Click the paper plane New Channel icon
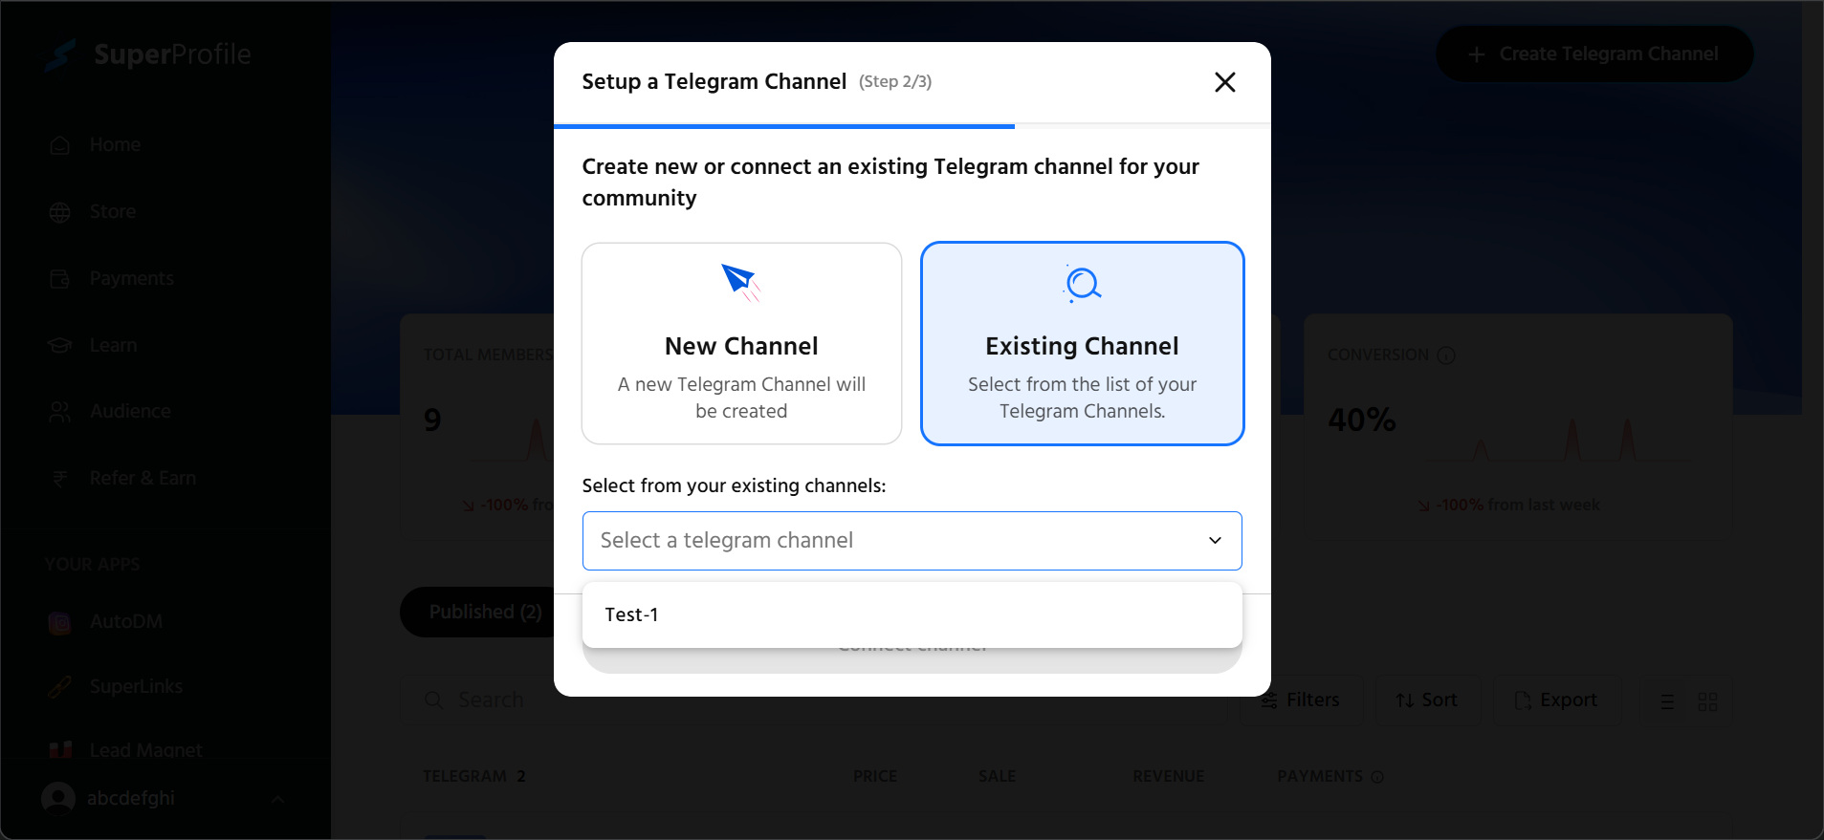 coord(740,282)
